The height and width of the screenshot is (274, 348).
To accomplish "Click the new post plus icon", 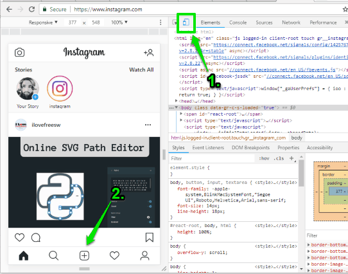I will click(x=84, y=255).
